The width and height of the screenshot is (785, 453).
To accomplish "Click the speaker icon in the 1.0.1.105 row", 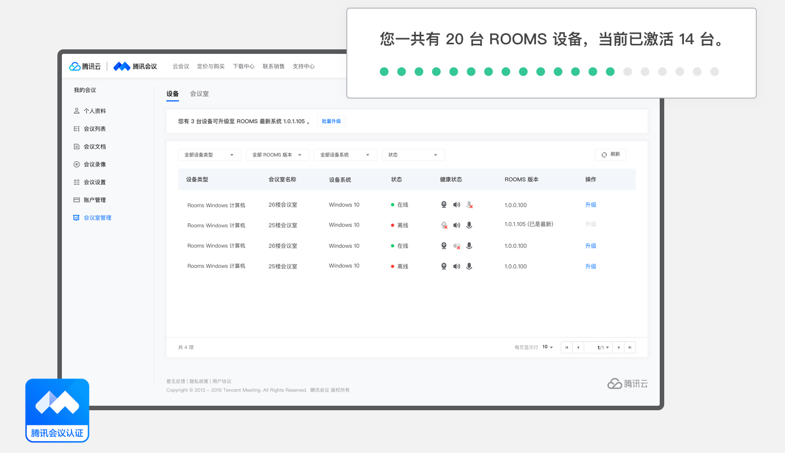I will click(x=456, y=225).
